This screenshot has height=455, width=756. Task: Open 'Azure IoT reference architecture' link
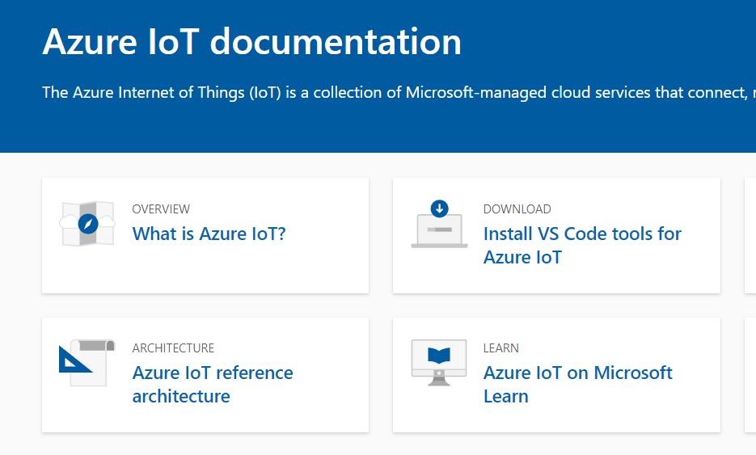(213, 384)
